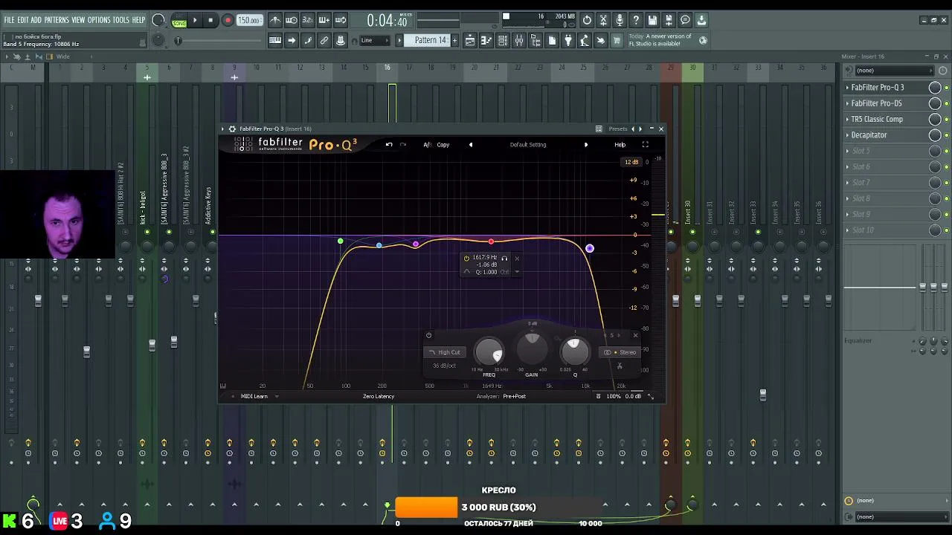Image resolution: width=952 pixels, height=535 pixels.
Task: Click the Q knob
Action: 573,351
